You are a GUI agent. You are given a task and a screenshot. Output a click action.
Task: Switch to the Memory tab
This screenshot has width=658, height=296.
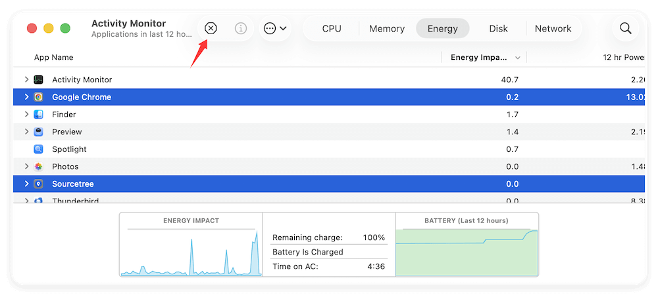387,28
